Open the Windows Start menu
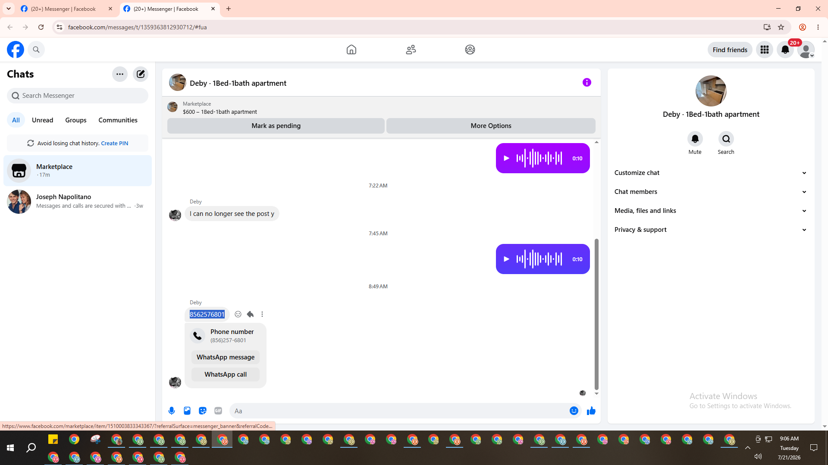Image resolution: width=828 pixels, height=465 pixels. tap(10, 448)
